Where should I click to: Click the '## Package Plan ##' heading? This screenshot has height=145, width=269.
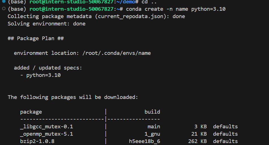[x=36, y=38]
